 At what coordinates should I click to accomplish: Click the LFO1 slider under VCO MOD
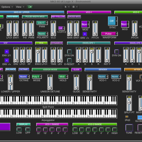pyautogui.click(x=9, y=28)
